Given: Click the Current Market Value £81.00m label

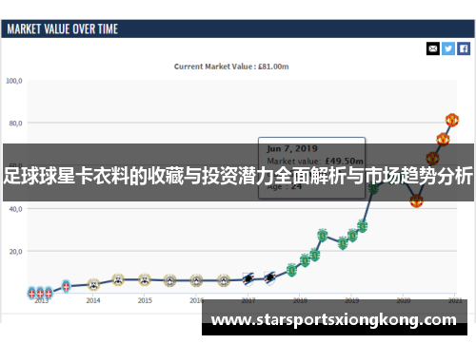Looking at the screenshot, I should (x=231, y=67).
